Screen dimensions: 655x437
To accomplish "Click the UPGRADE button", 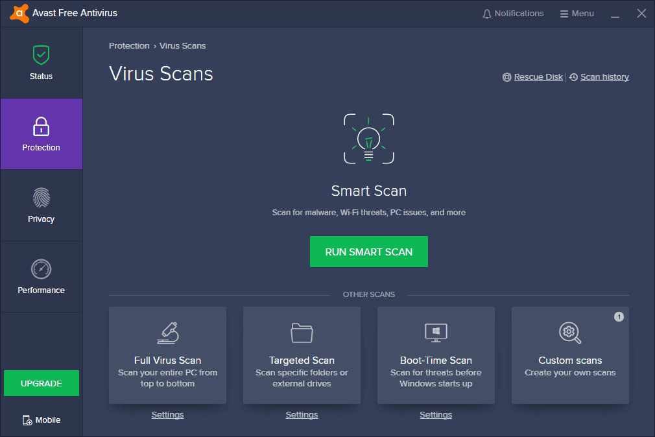I will point(41,383).
